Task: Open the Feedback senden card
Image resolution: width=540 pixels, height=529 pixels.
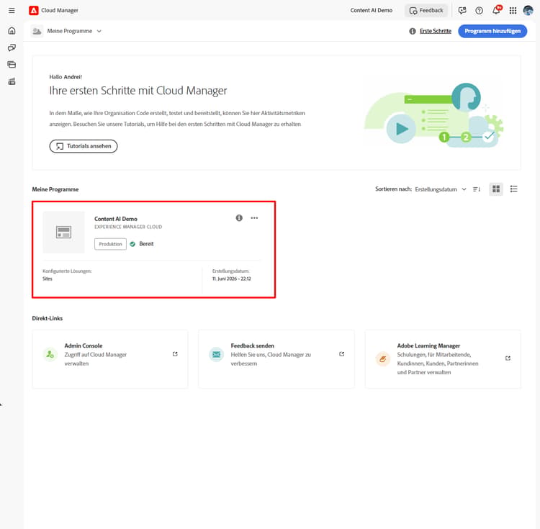Action: tap(276, 359)
